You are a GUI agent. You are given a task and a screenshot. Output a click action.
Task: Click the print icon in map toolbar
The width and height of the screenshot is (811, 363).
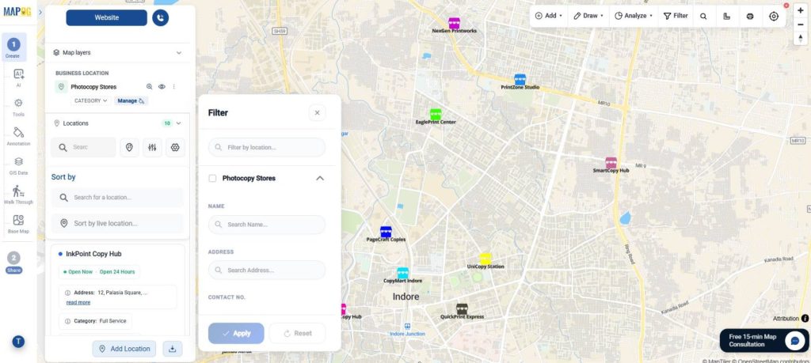(x=750, y=16)
